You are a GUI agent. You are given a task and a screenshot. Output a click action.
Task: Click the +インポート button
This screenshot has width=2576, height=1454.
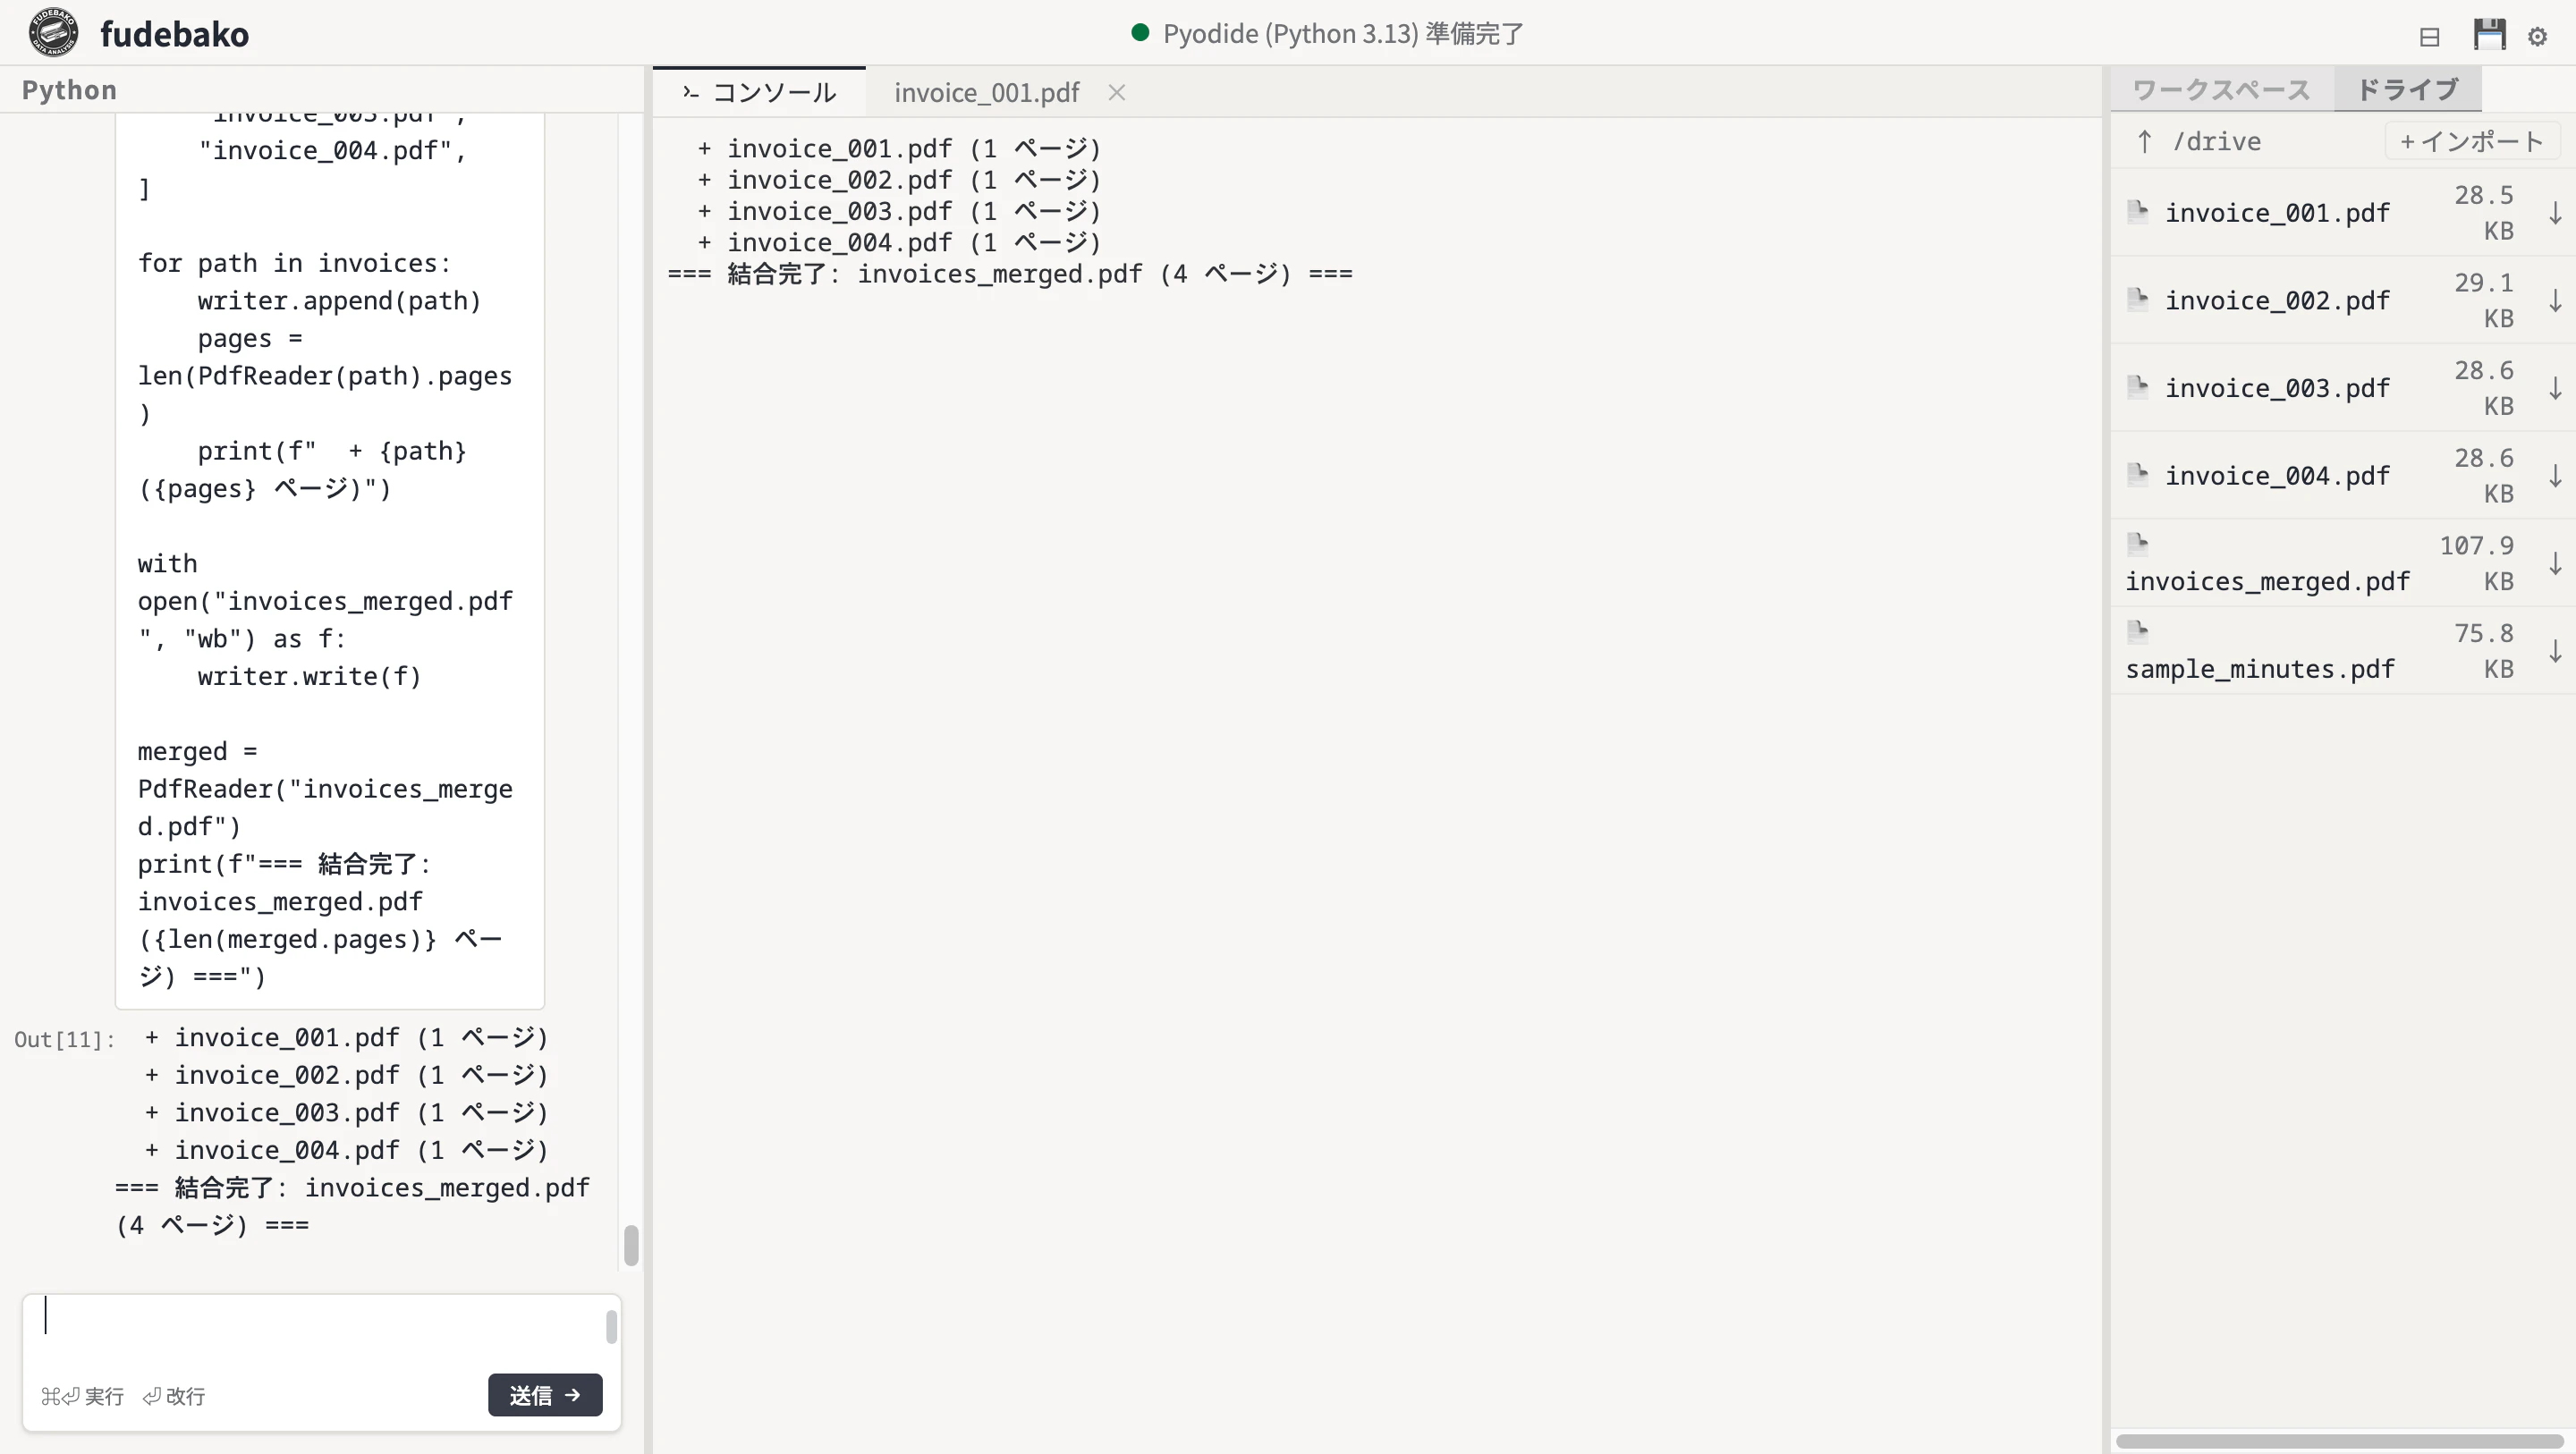click(x=2472, y=141)
